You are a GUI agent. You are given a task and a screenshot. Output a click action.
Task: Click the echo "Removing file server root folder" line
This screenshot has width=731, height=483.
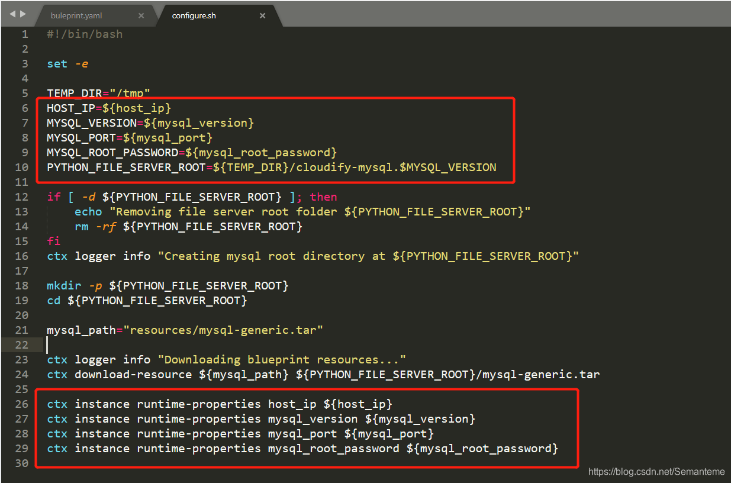(x=302, y=212)
